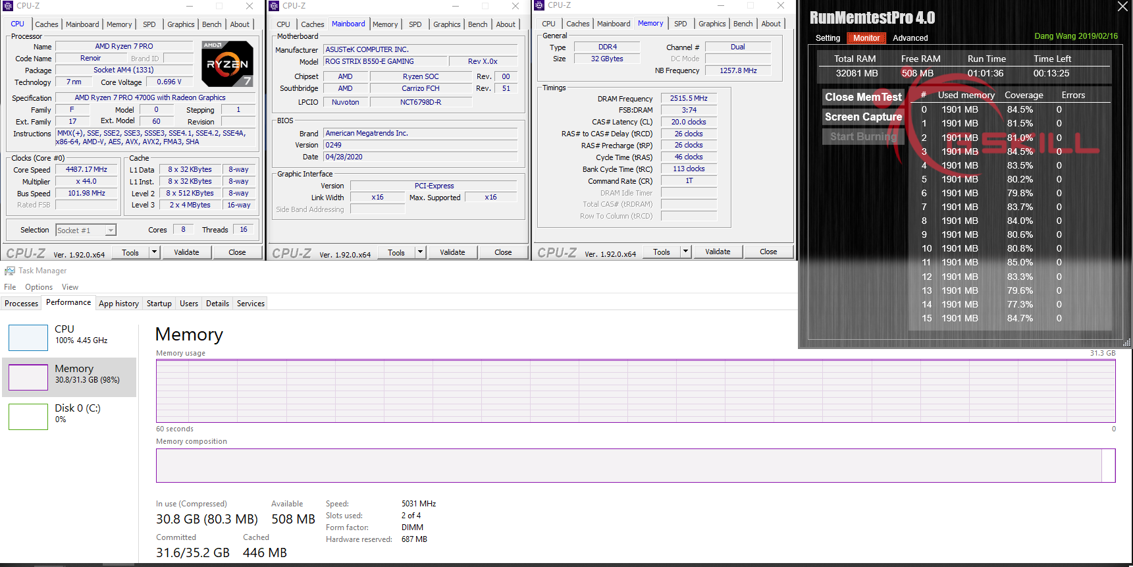1133x567 pixels.
Task: Switch to Processes tab in Task Manager
Action: pyautogui.click(x=22, y=304)
